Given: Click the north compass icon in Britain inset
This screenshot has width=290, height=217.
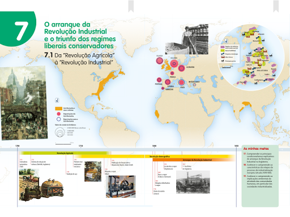Looking at the screenshot, I should pyautogui.click(x=226, y=41).
